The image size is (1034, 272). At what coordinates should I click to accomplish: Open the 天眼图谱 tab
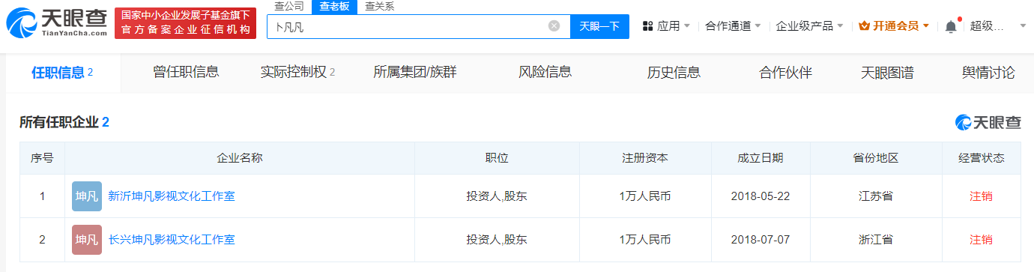tap(887, 73)
